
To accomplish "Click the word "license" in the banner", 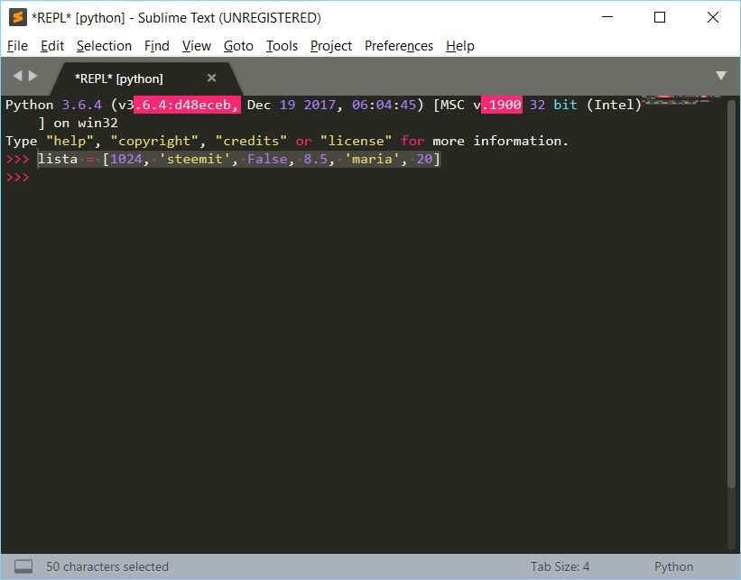I will 356,141.
